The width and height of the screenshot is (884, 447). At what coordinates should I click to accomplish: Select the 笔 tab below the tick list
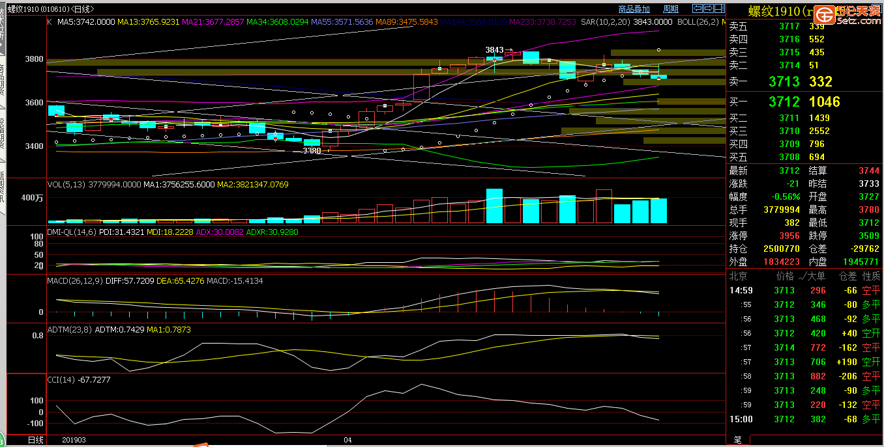click(x=738, y=440)
